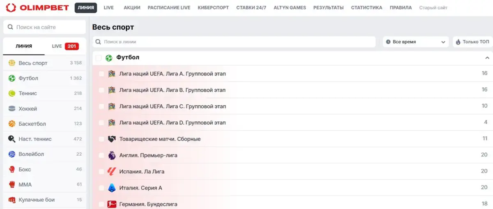Image resolution: width=493 pixels, height=209 pixels.
Task: Click the Nations League Лига A logo
Action: [112, 74]
